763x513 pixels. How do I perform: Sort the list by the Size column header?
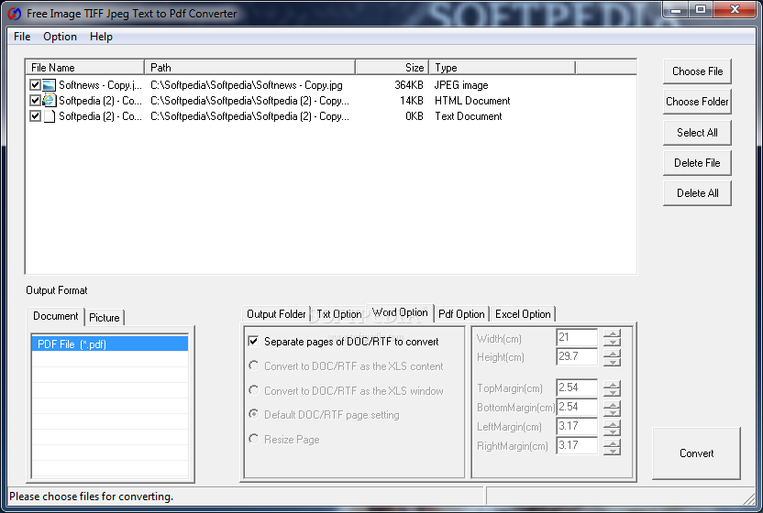tap(393, 67)
